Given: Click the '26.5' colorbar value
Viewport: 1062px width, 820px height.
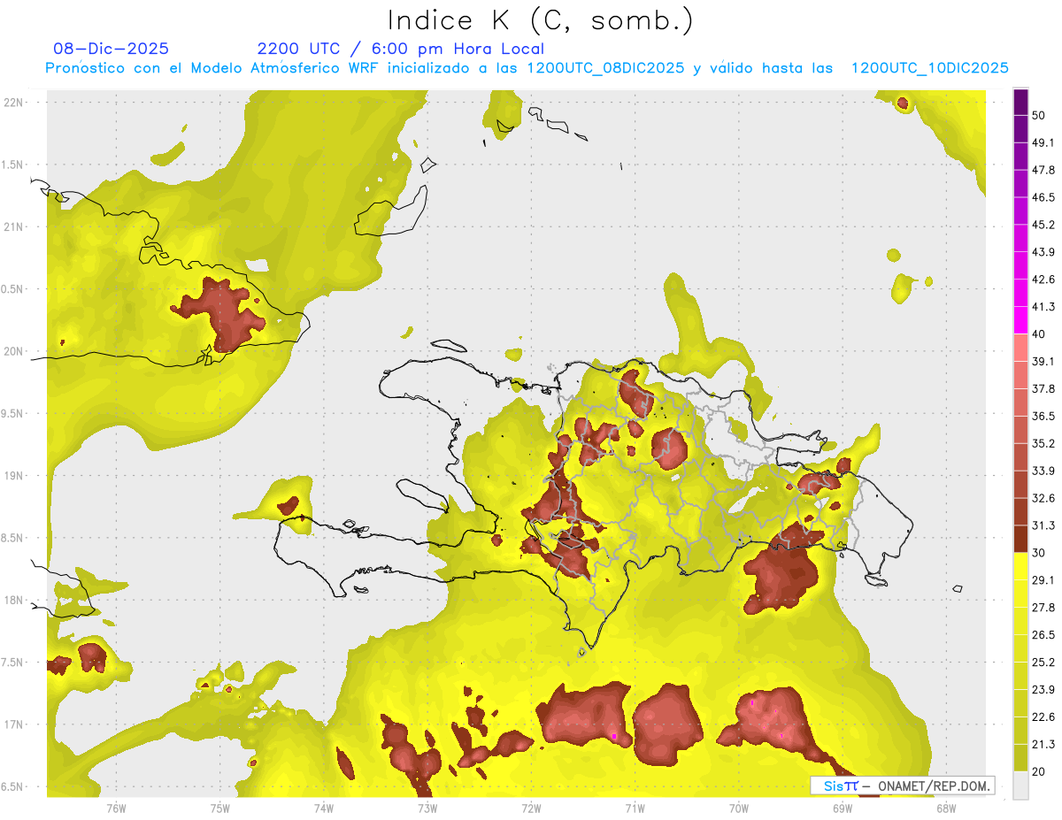Looking at the screenshot, I should click(x=1043, y=635).
